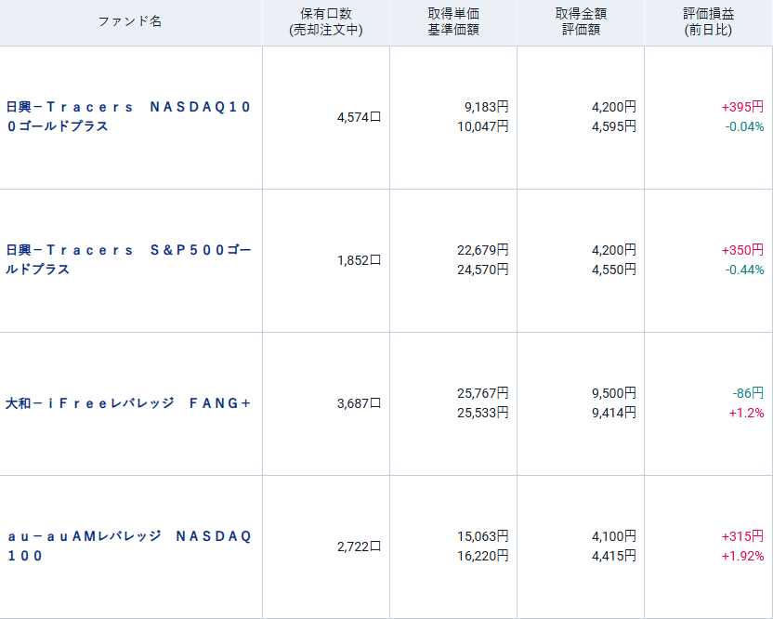The width and height of the screenshot is (773, 619).
Task: Click the 25,767円 acquisition price
Action: click(x=482, y=393)
